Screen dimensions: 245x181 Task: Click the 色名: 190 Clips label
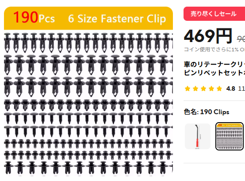click(207, 112)
